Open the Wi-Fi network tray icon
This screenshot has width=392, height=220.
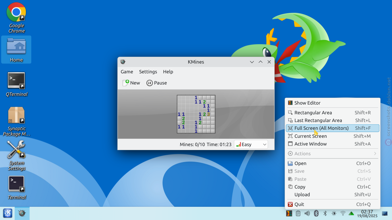[343, 213]
